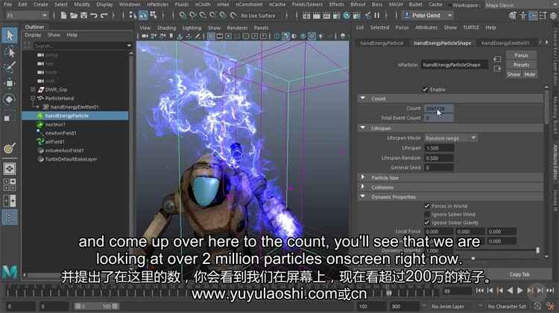Click the Undo arrow icon
The image size is (559, 313).
[94, 16]
